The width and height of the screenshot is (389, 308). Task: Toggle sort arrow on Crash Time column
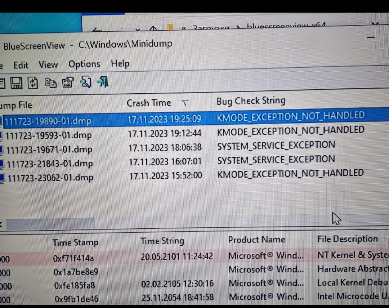(185, 103)
